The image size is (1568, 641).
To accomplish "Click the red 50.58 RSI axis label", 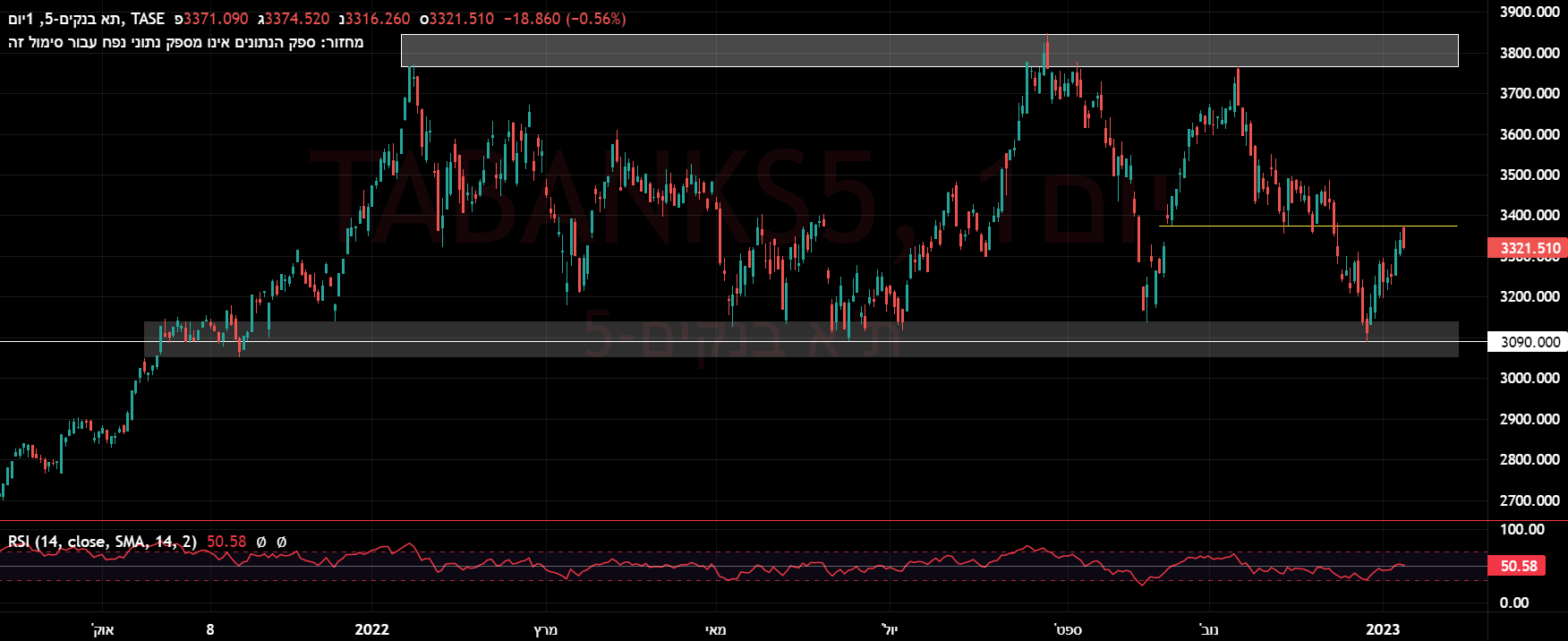I will tap(1516, 566).
